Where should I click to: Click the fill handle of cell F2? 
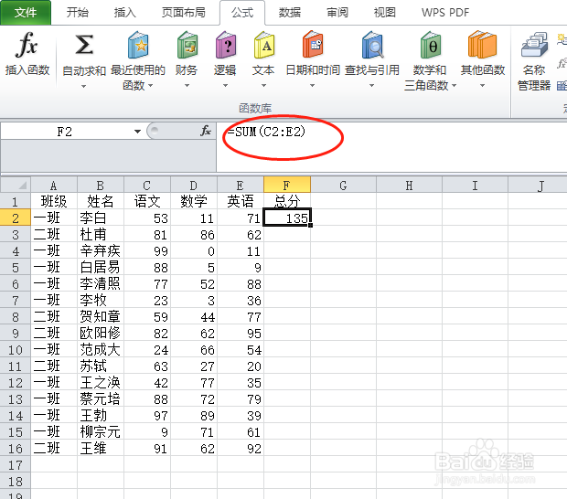click(311, 226)
